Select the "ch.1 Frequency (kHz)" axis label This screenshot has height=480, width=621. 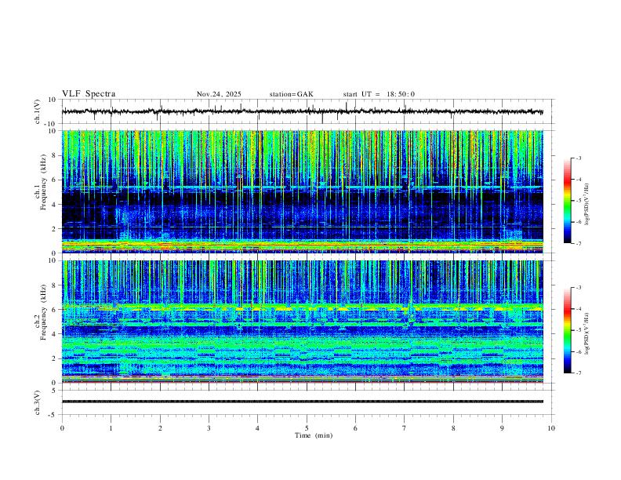(41, 183)
